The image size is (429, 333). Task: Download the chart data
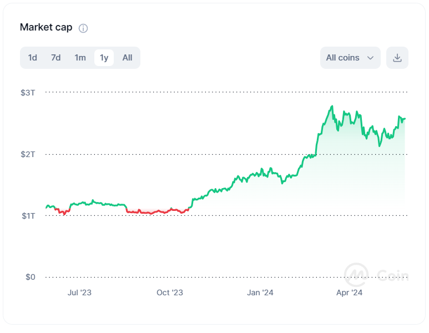[x=397, y=58]
